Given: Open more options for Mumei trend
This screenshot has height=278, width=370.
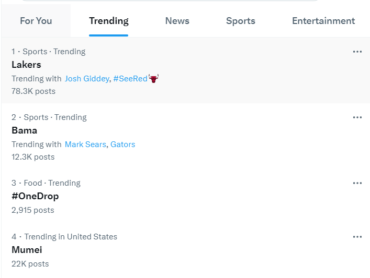Looking at the screenshot, I should point(357,237).
